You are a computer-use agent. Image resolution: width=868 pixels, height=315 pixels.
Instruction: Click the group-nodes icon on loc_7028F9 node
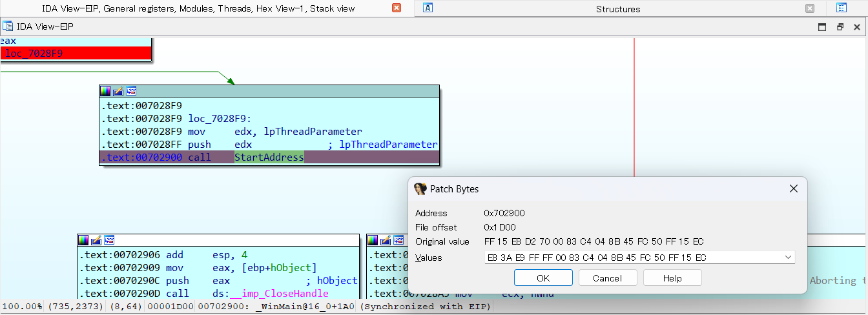[131, 91]
